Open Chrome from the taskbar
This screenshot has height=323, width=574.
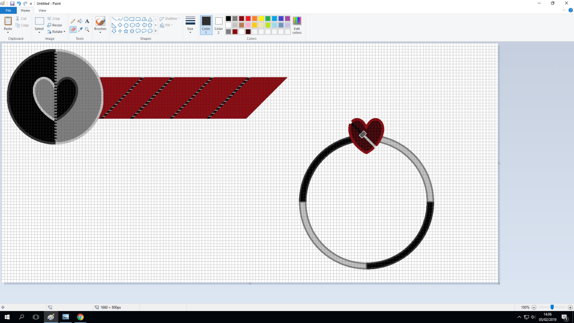[x=80, y=317]
